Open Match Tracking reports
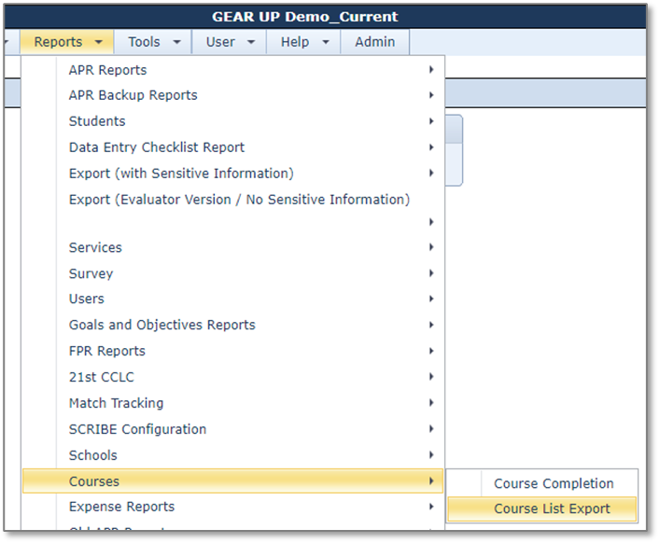Screen dimensions: 660x543 point(233,403)
